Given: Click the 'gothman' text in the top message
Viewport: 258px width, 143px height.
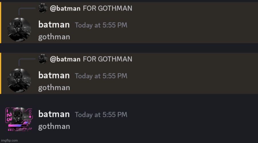Looking at the screenshot, I should tap(54, 37).
